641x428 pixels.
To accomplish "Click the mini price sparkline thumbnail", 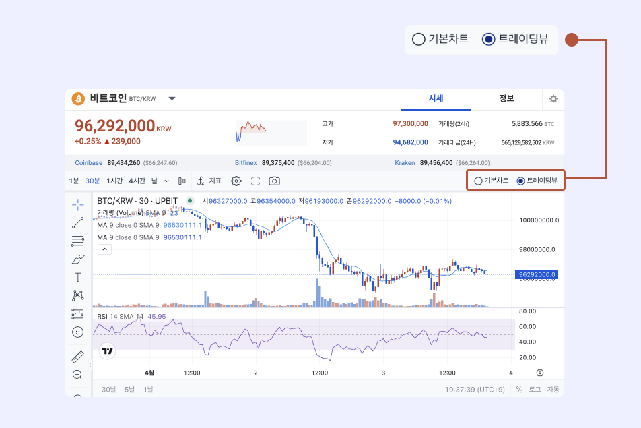I will coord(271,133).
